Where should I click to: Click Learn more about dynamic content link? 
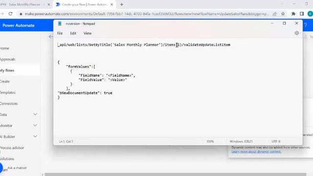[256, 152]
